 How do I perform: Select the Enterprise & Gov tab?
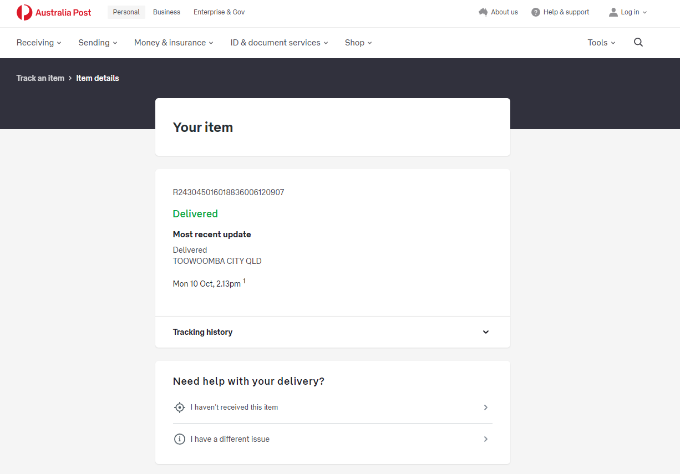tap(219, 12)
